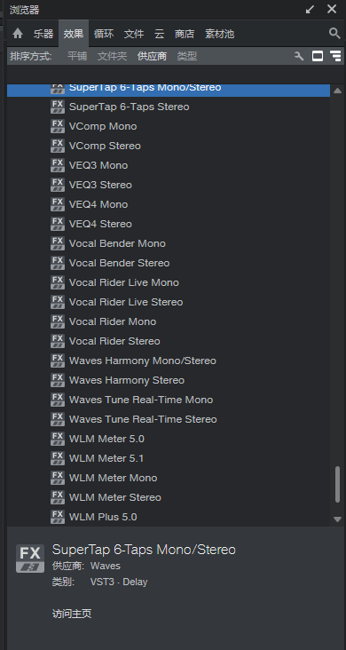Click FX icon beside WLM Plus 5.0
346x650 pixels.
(58, 517)
